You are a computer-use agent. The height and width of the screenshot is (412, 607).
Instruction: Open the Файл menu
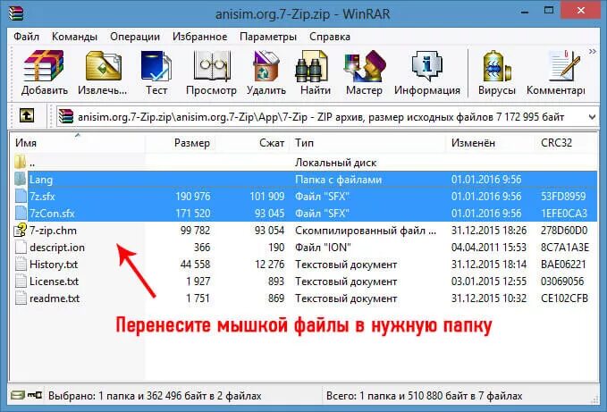tap(26, 37)
